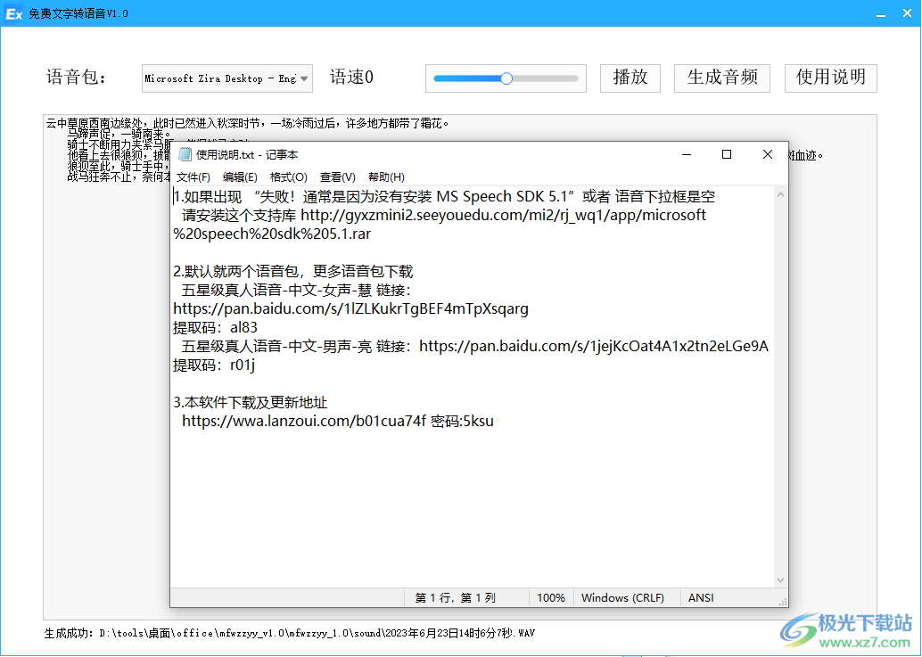Click the 提取码: r01j text
Image resolution: width=922 pixels, height=657 pixels.
click(214, 365)
